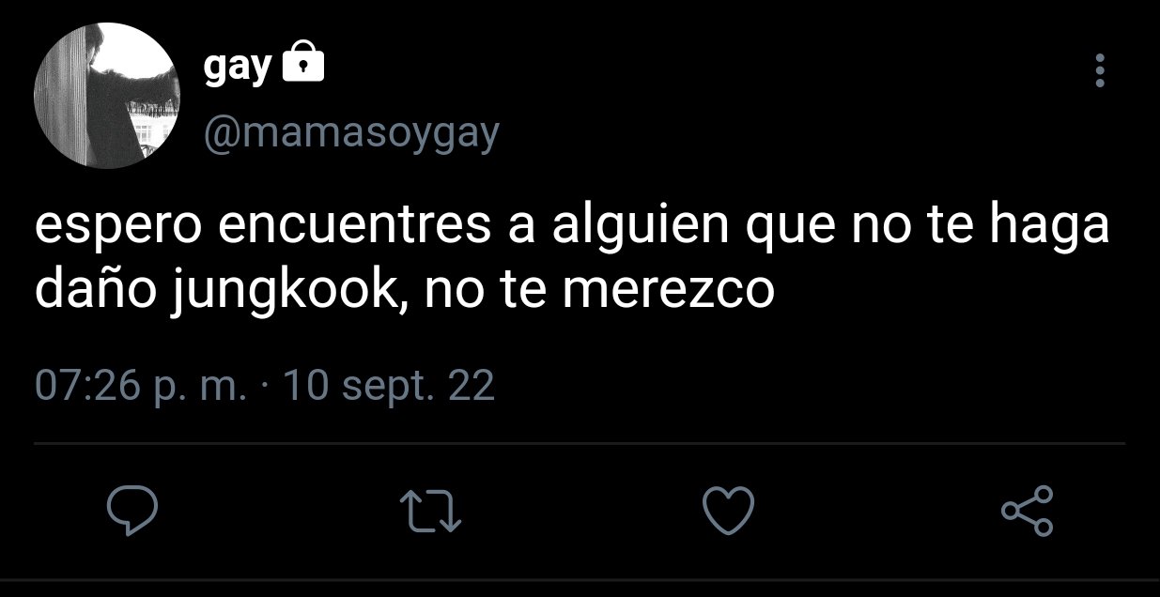The width and height of the screenshot is (1160, 597).
Task: Click the padlock icon next to gay
Action: coord(303,64)
